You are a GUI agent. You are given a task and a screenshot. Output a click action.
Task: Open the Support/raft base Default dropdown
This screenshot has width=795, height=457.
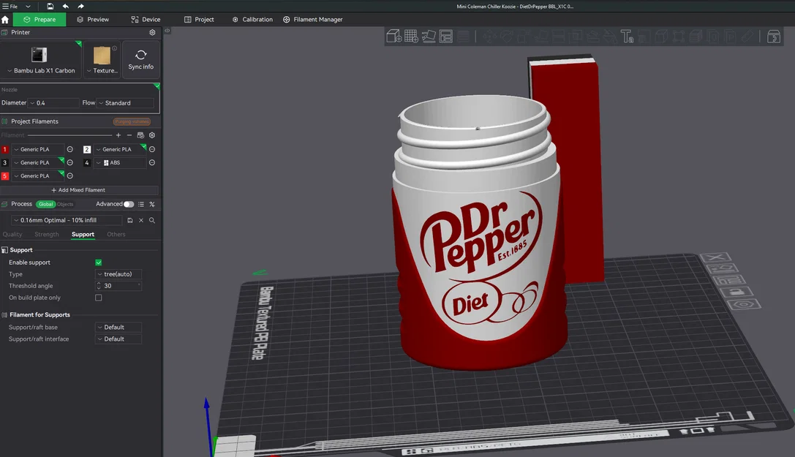coord(118,328)
